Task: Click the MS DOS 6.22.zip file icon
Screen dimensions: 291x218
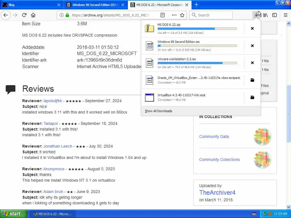Action: click(x=149, y=28)
